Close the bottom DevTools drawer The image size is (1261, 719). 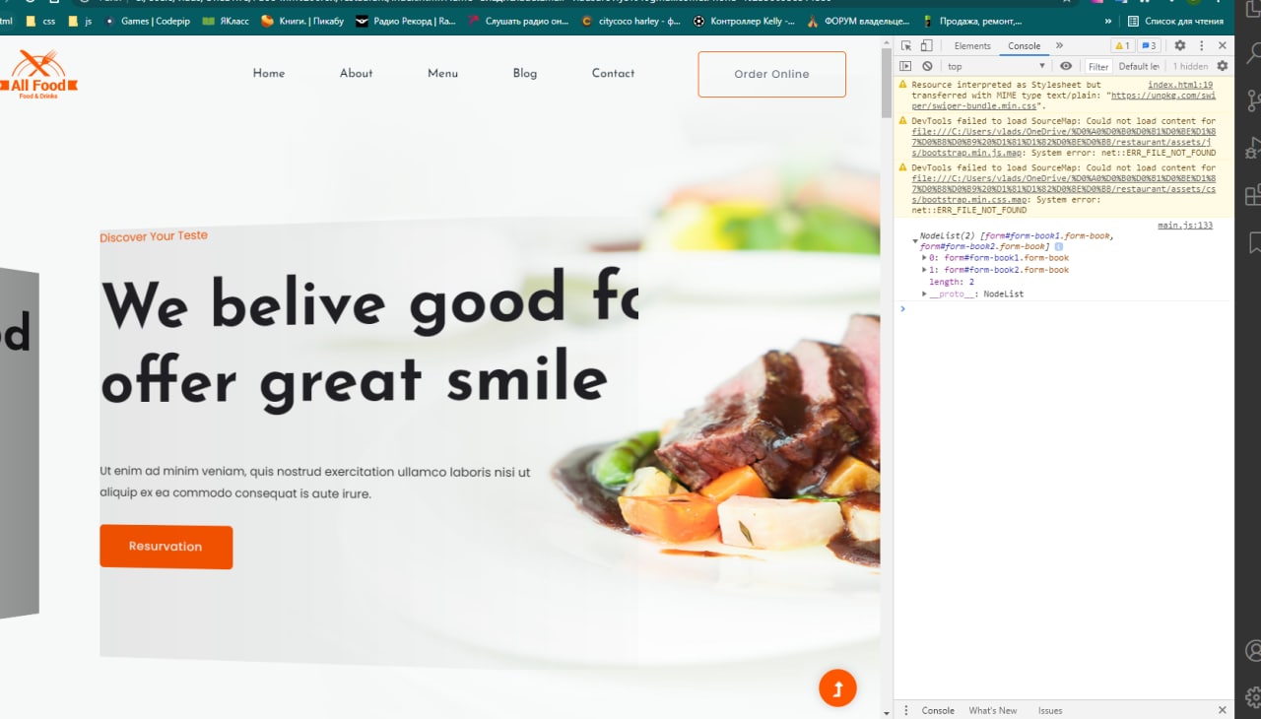click(x=1223, y=710)
